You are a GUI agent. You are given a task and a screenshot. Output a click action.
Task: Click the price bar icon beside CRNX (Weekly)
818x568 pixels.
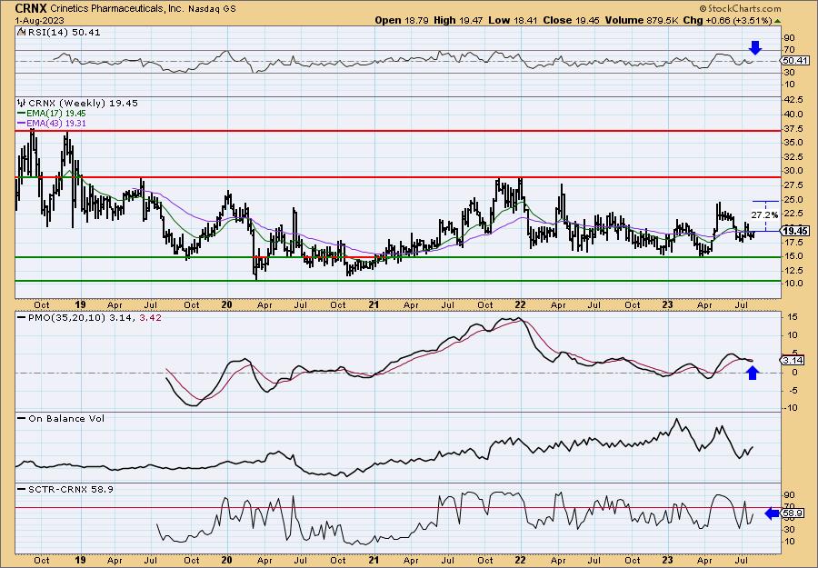coord(22,103)
